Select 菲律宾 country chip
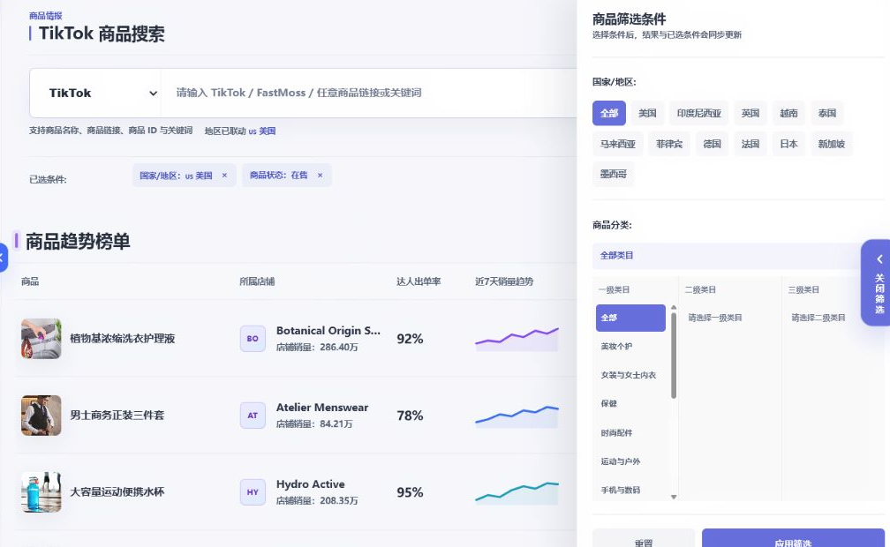Image resolution: width=890 pixels, height=547 pixels. (x=669, y=144)
